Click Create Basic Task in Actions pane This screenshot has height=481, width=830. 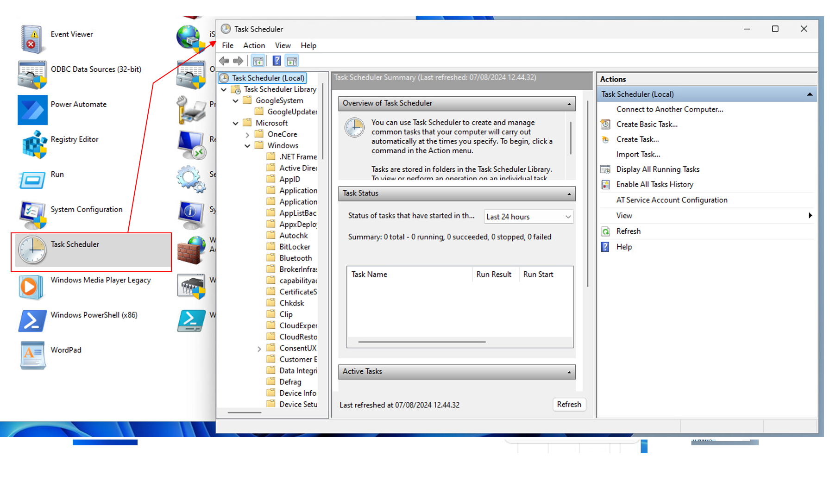pos(647,124)
